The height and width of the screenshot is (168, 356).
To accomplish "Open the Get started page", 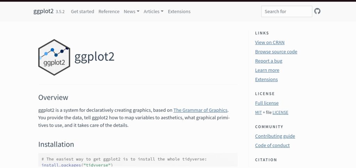I will tap(82, 11).
